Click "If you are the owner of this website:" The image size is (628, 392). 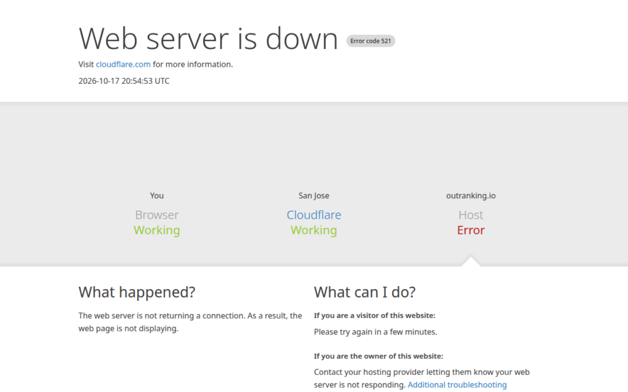click(x=378, y=356)
